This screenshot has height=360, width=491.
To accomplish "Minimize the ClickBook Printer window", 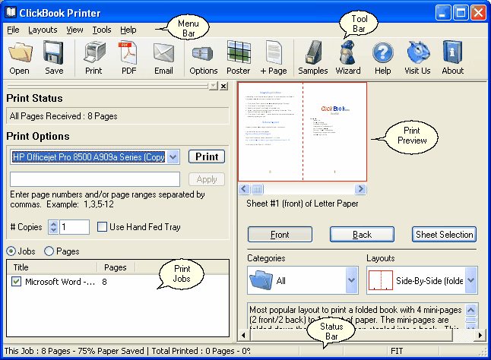I will coord(442,13).
